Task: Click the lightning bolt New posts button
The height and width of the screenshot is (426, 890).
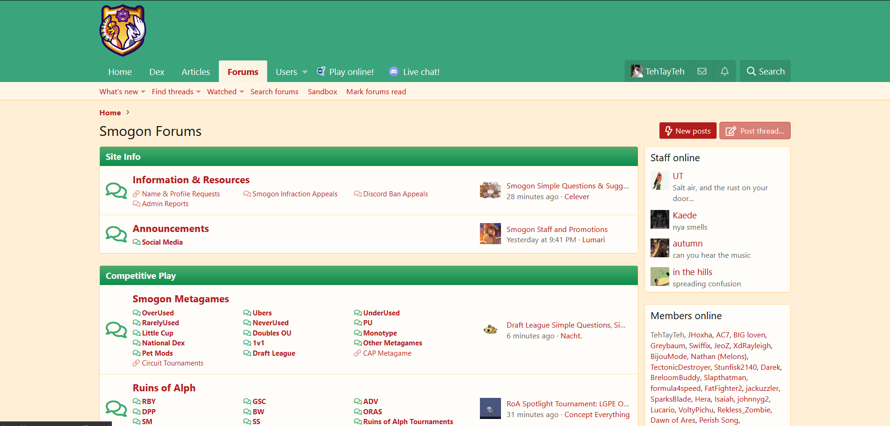Action: click(688, 131)
